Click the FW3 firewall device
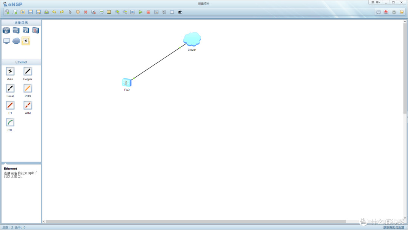 (x=127, y=82)
